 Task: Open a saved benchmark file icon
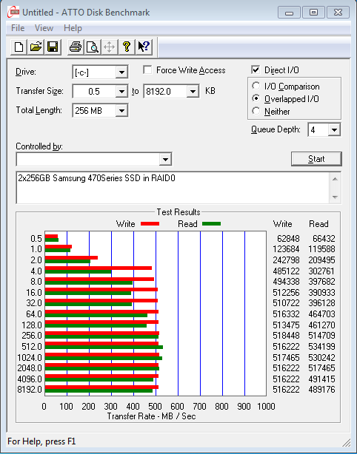point(36,47)
